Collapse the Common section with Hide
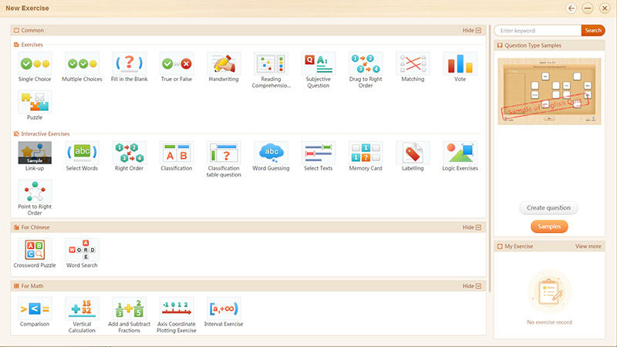The image size is (617, 347). (x=471, y=30)
